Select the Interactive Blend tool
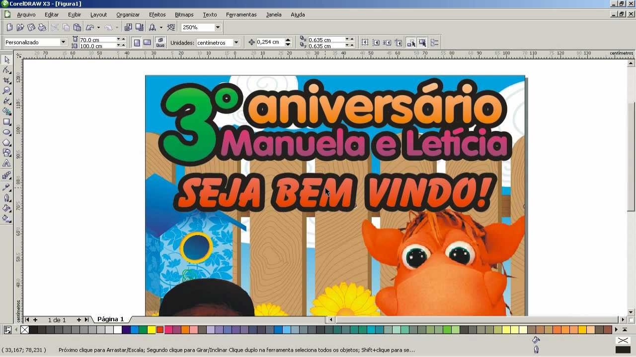 point(6,176)
